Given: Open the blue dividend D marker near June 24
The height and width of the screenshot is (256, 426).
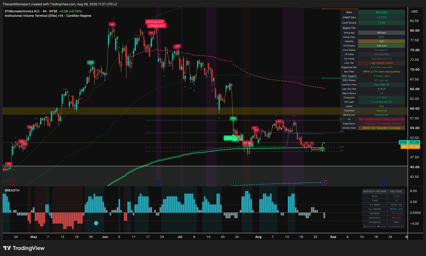Looking at the screenshot, I should click(158, 182).
